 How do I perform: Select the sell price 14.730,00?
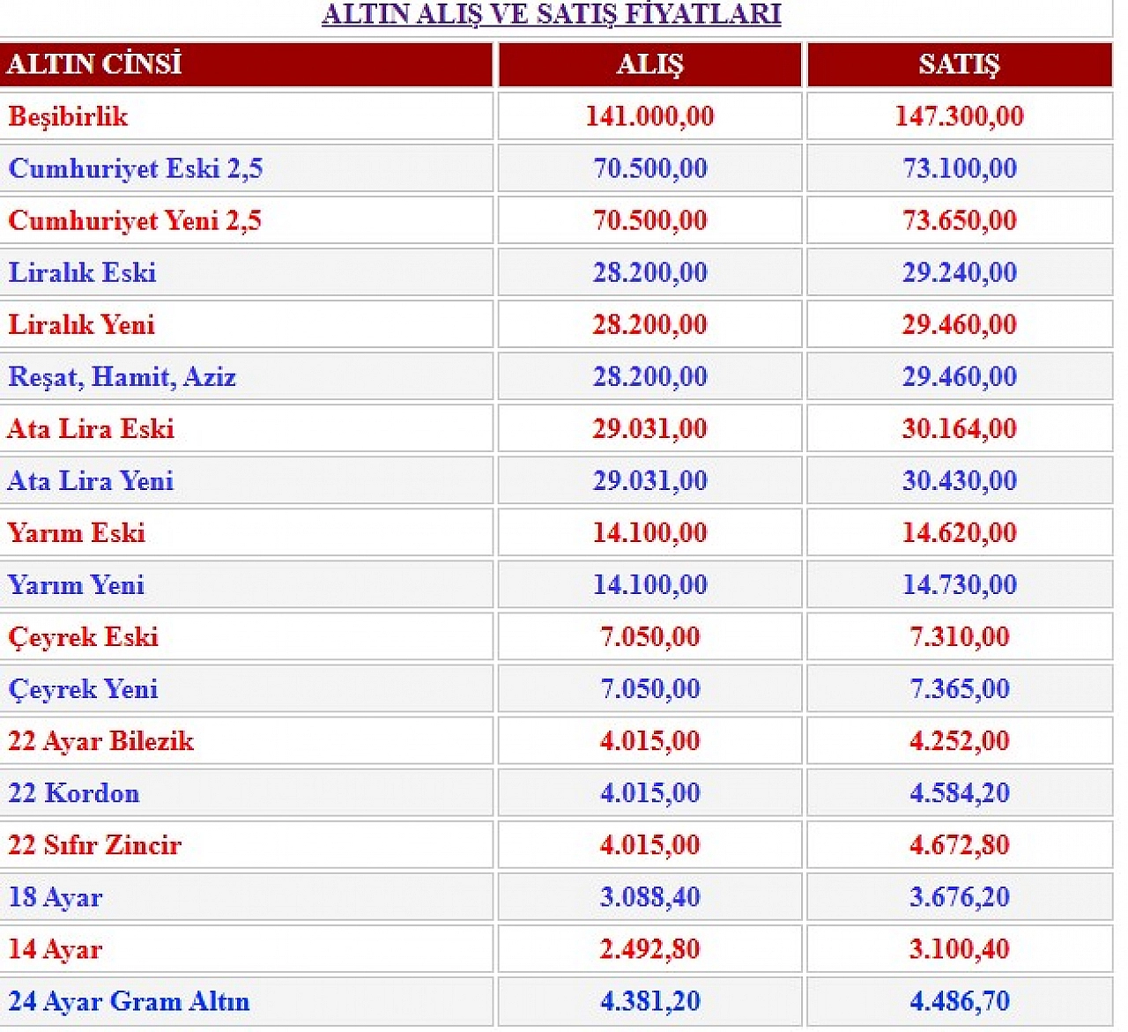[x=960, y=584]
